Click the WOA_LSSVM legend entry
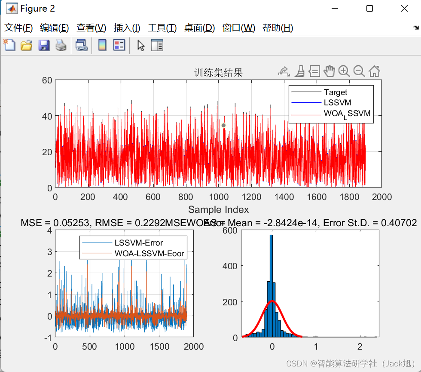 tap(347, 114)
